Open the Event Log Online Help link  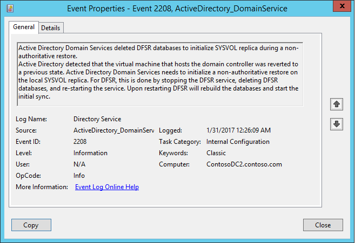pos(107,187)
